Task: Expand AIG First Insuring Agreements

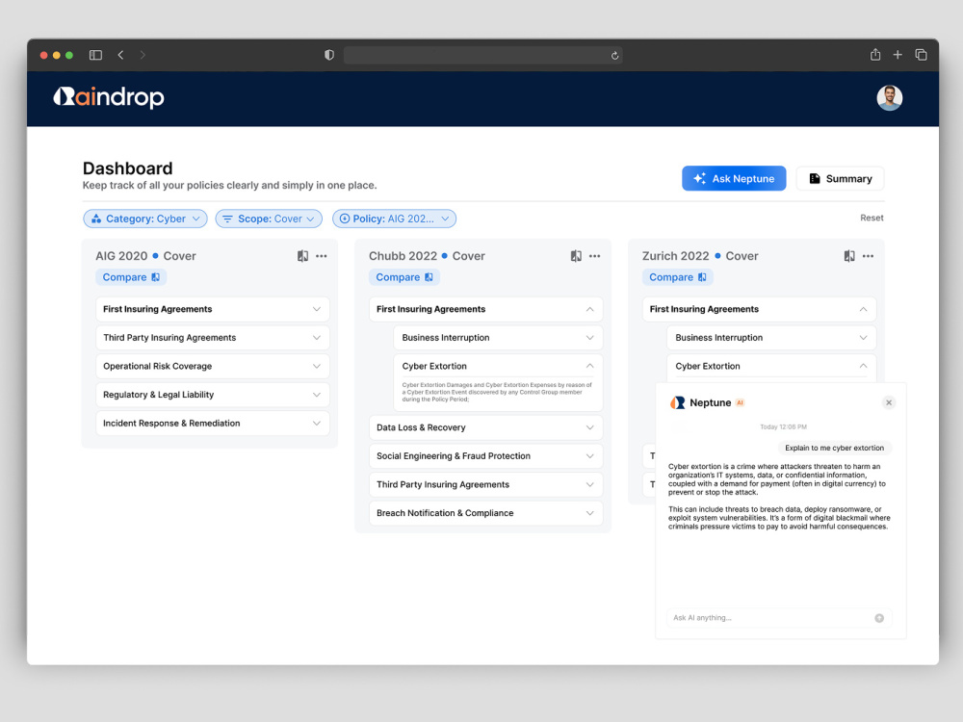Action: pyautogui.click(x=213, y=309)
